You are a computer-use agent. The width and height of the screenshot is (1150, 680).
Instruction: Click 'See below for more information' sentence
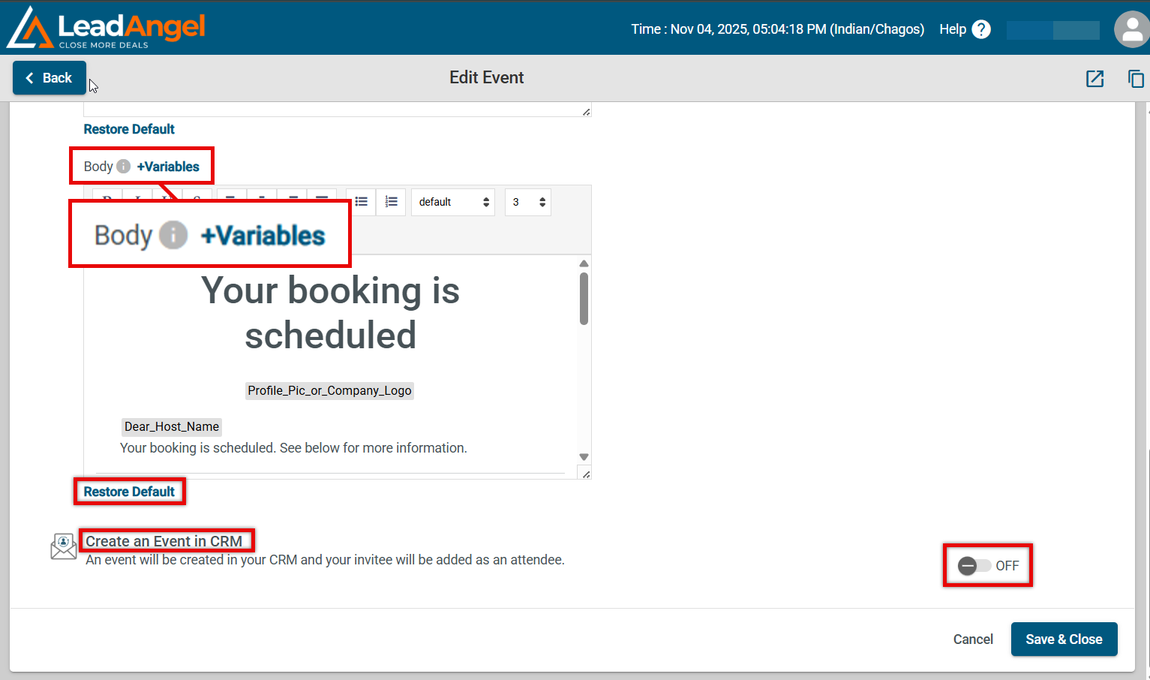373,448
